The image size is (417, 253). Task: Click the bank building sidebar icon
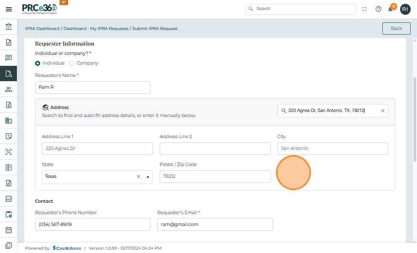pos(8,27)
